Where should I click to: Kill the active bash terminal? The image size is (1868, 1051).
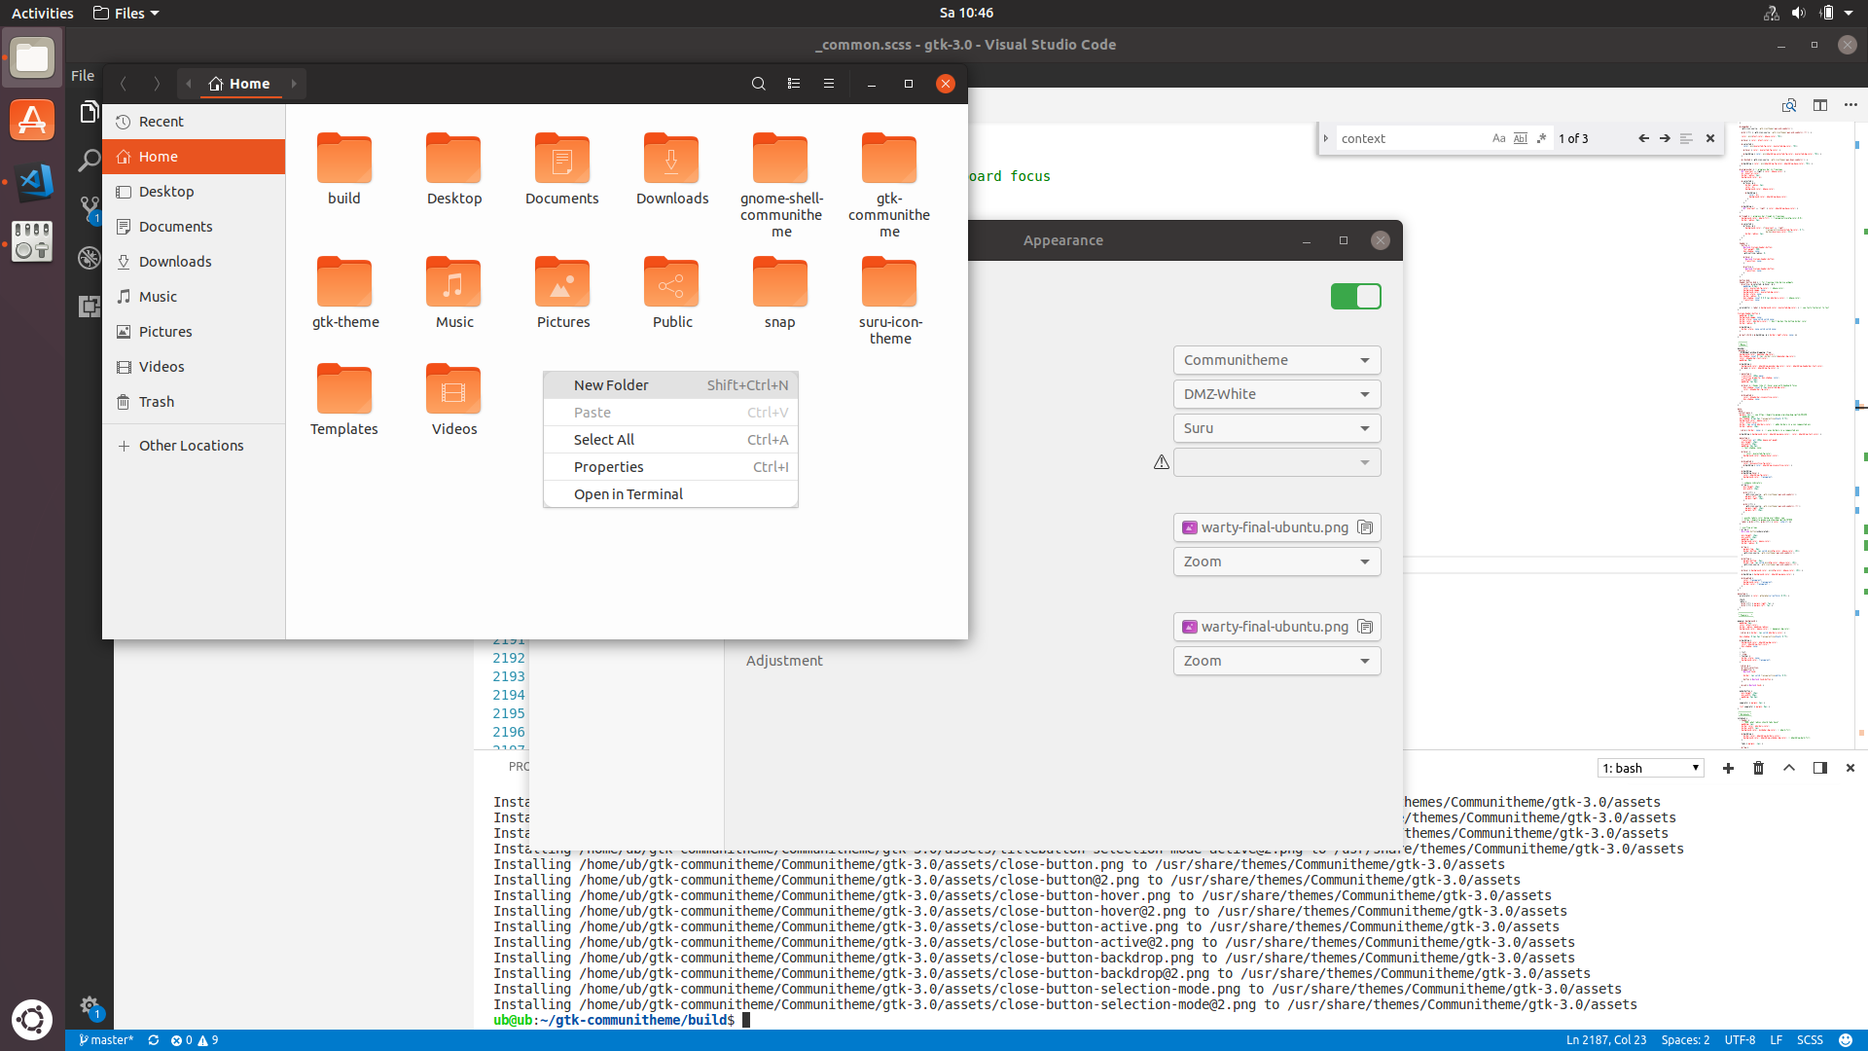[1758, 768]
